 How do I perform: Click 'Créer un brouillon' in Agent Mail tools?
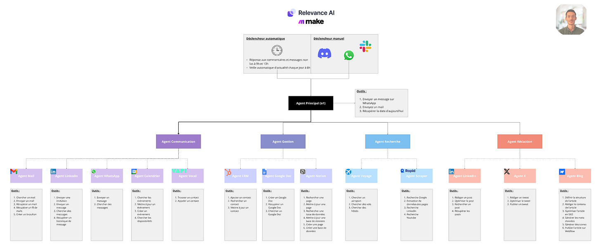27,214
